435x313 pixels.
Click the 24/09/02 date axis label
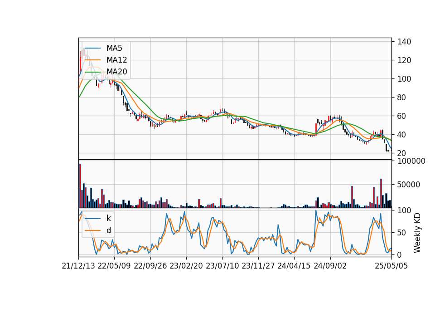[330, 266]
